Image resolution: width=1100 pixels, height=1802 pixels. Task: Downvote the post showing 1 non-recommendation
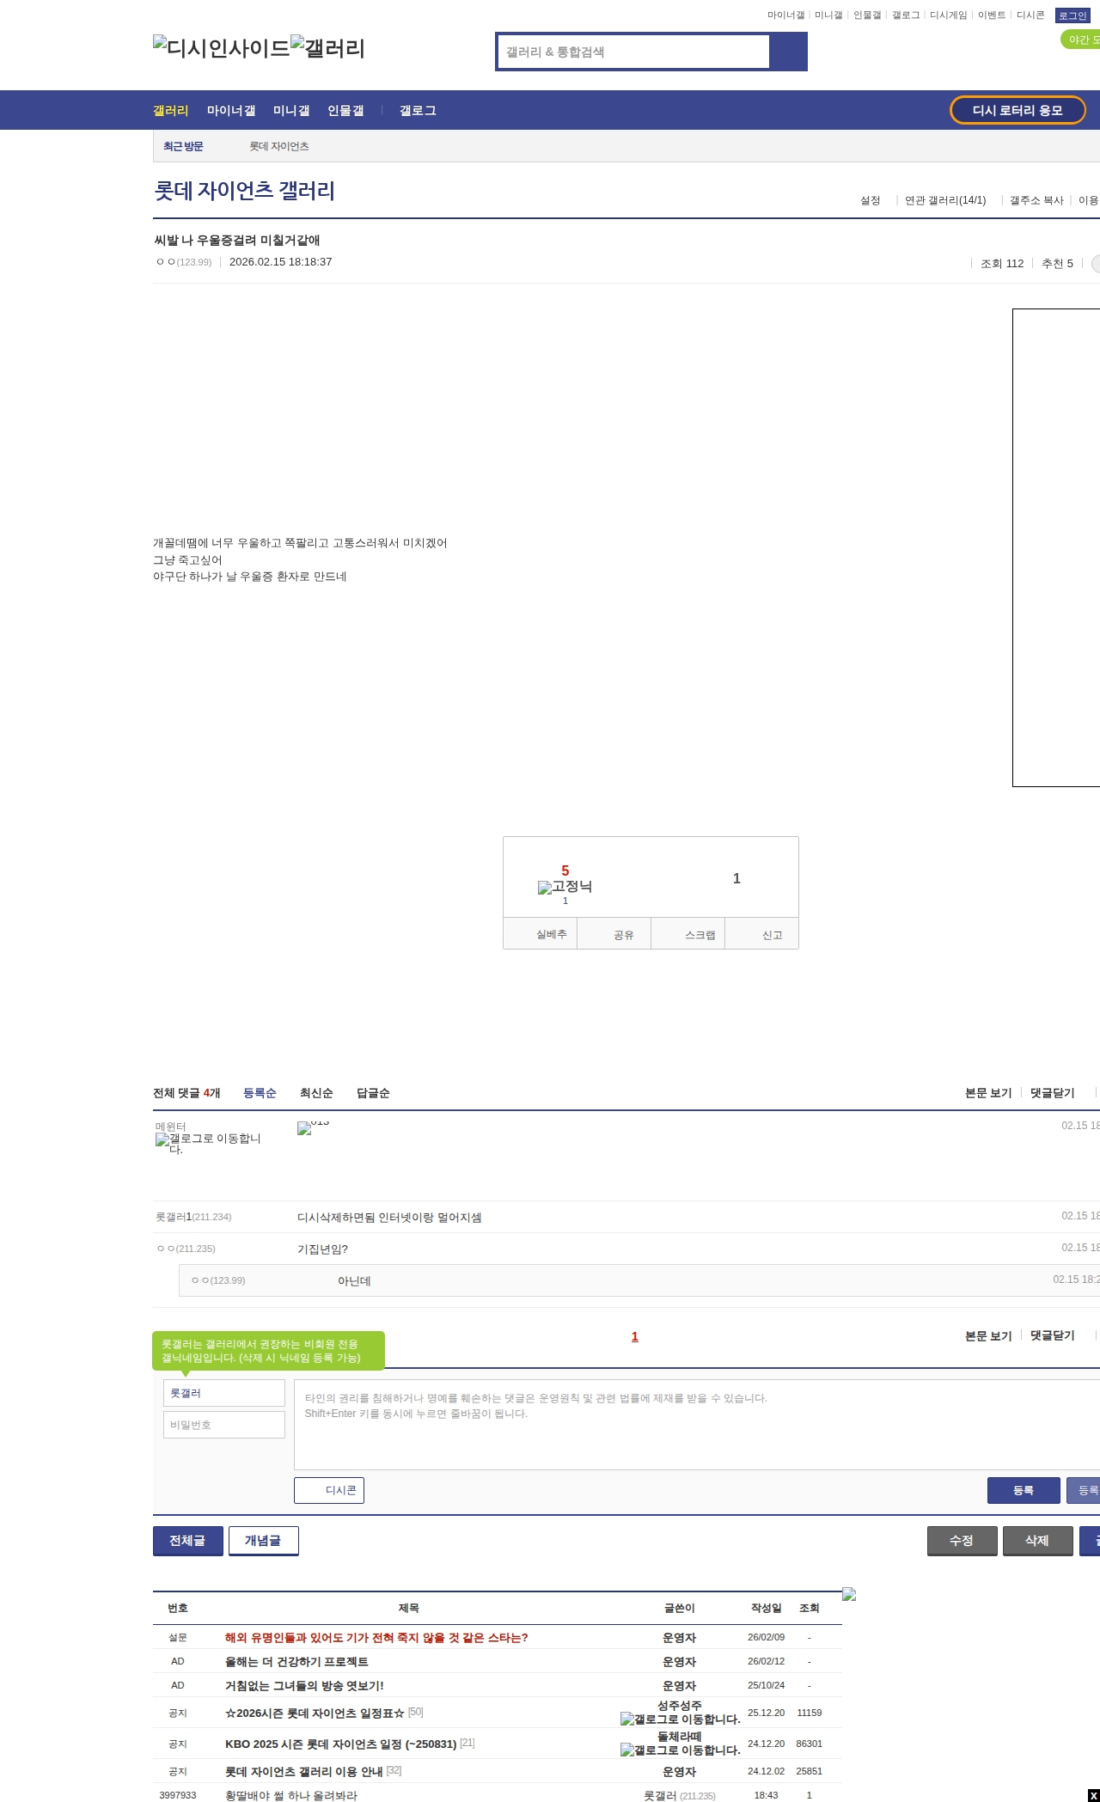coord(736,878)
